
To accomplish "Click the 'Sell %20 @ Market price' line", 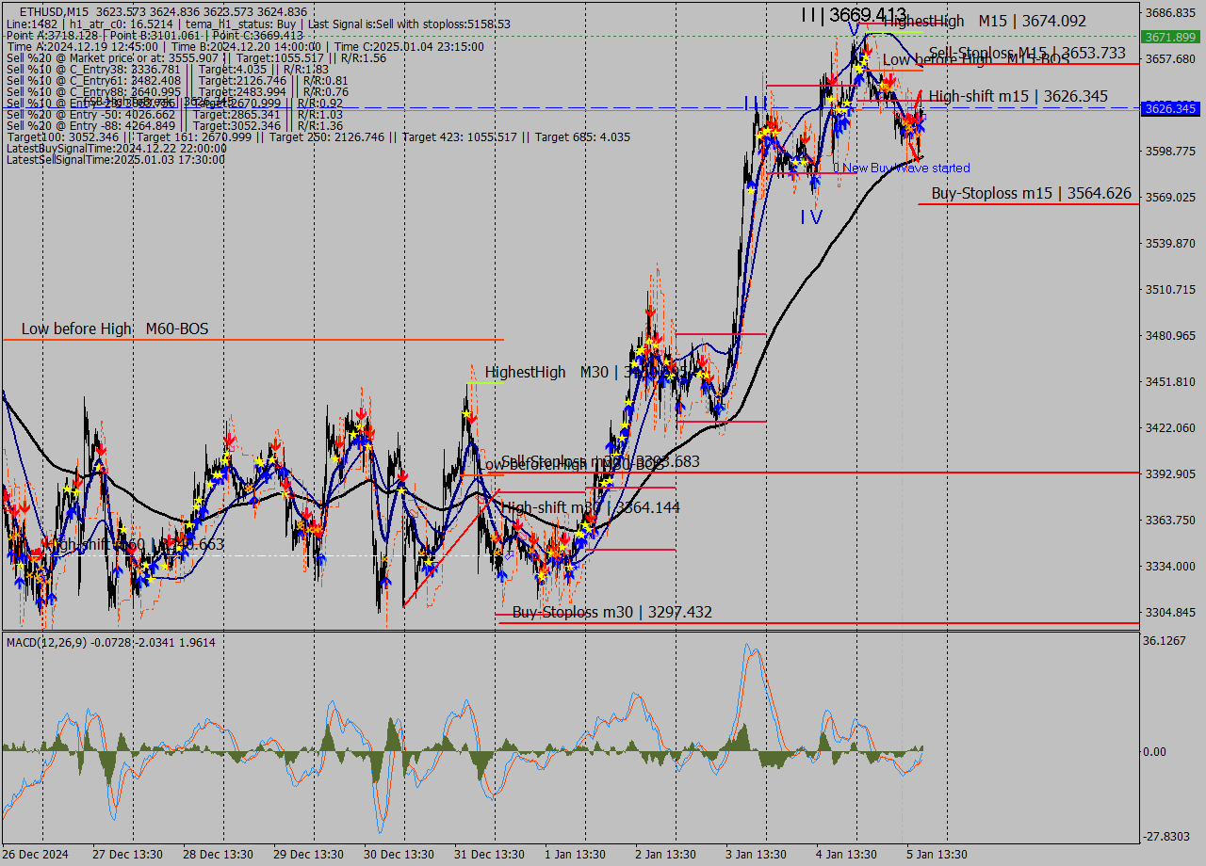I will (x=196, y=57).
